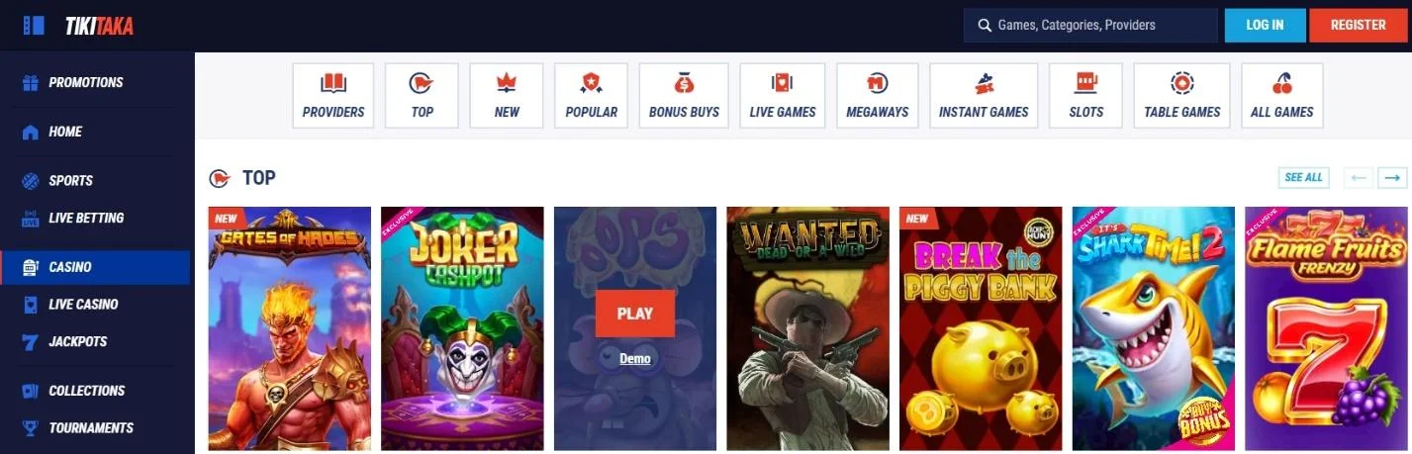Viewport: 1412px width, 454px height.
Task: Click the Demo link on the hovered game
Action: [635, 358]
